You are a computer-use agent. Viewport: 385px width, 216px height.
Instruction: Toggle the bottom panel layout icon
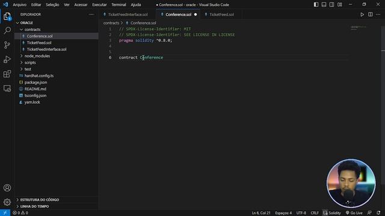(324, 5)
